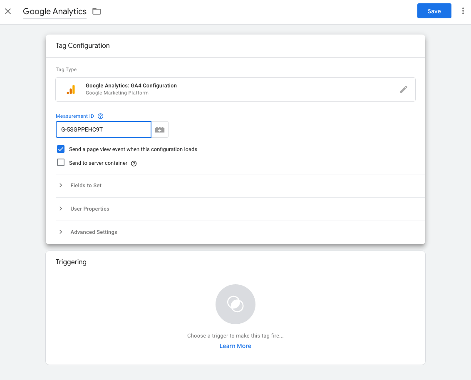The height and width of the screenshot is (380, 471).
Task: Click the Triggering heading
Action: 71,262
